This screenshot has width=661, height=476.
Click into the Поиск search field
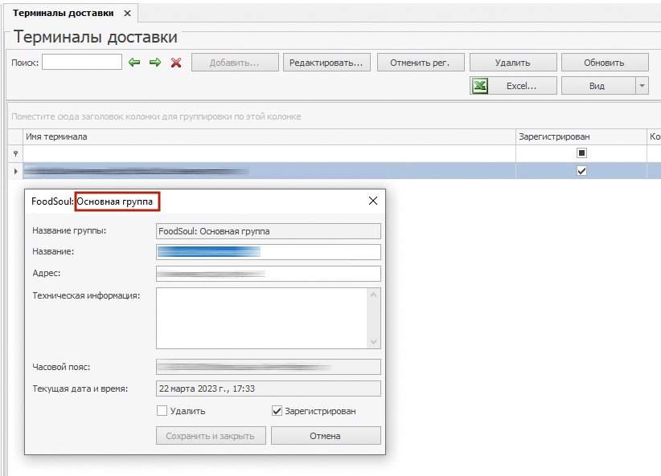click(x=81, y=63)
